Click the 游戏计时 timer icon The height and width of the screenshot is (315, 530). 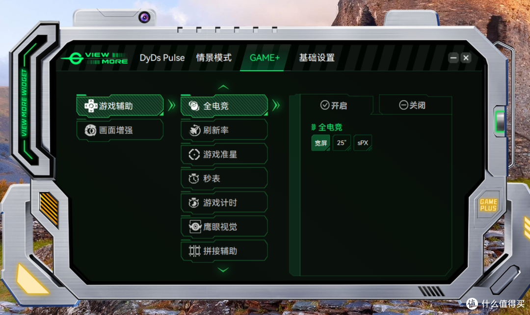pos(194,203)
